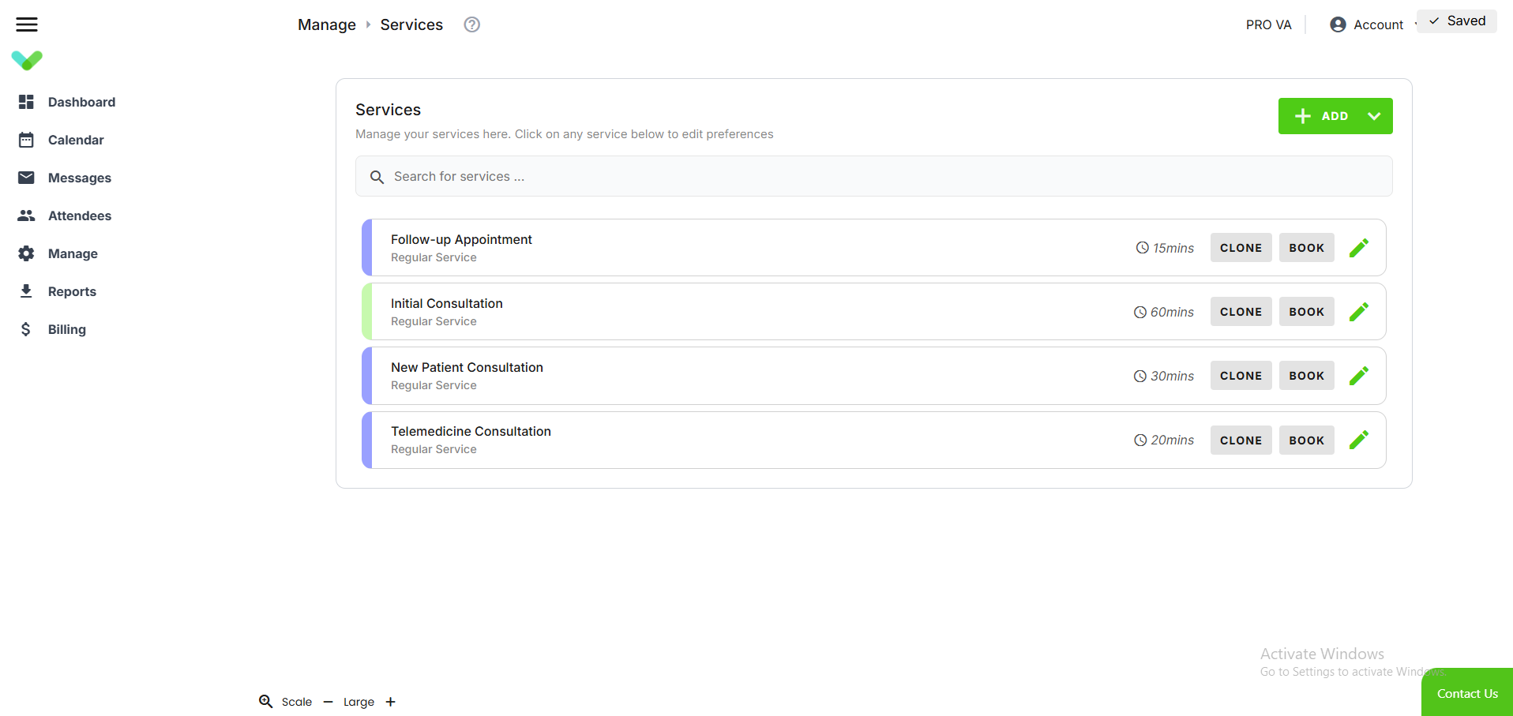Edit New Patient Consultation with pencil icon
The image size is (1513, 716).
pyautogui.click(x=1359, y=376)
